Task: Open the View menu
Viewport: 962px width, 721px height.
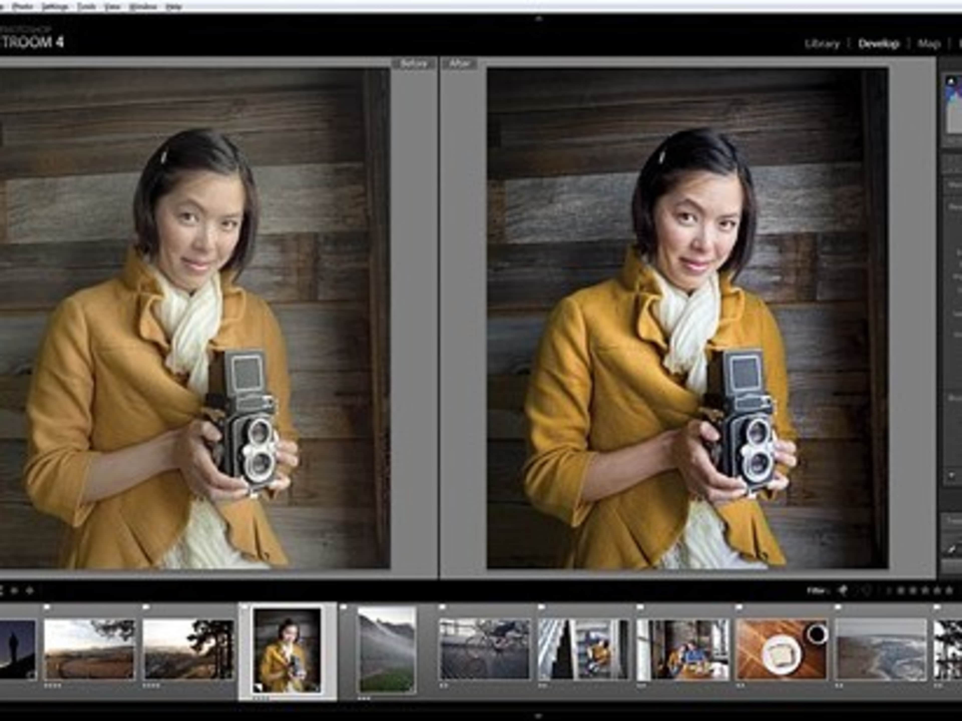Action: [x=112, y=7]
